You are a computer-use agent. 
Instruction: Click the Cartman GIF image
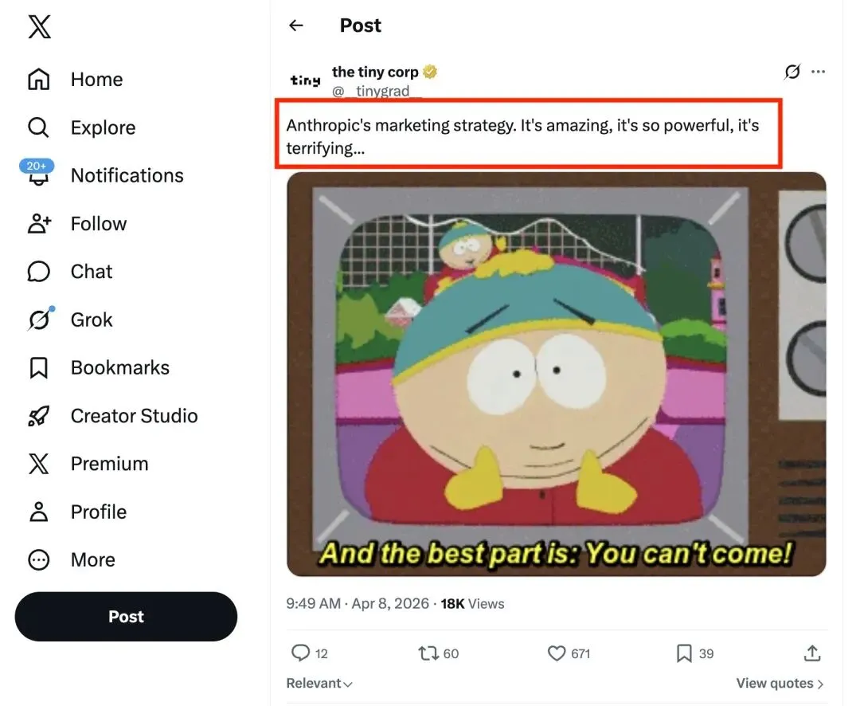click(556, 374)
